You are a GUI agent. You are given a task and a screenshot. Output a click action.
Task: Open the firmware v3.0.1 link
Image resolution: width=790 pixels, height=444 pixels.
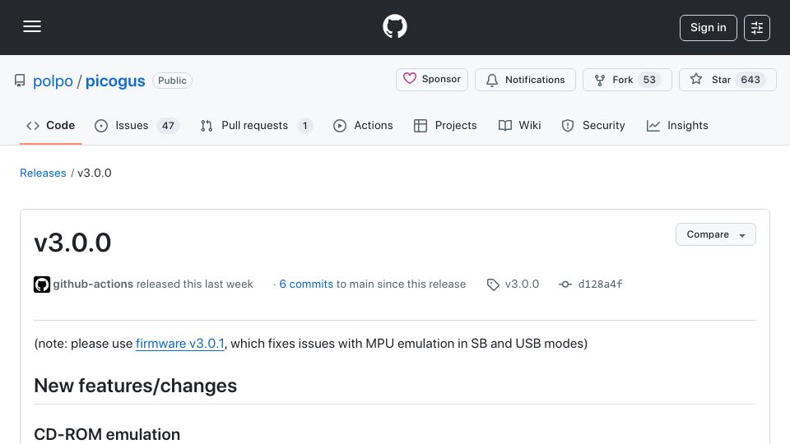pos(180,344)
